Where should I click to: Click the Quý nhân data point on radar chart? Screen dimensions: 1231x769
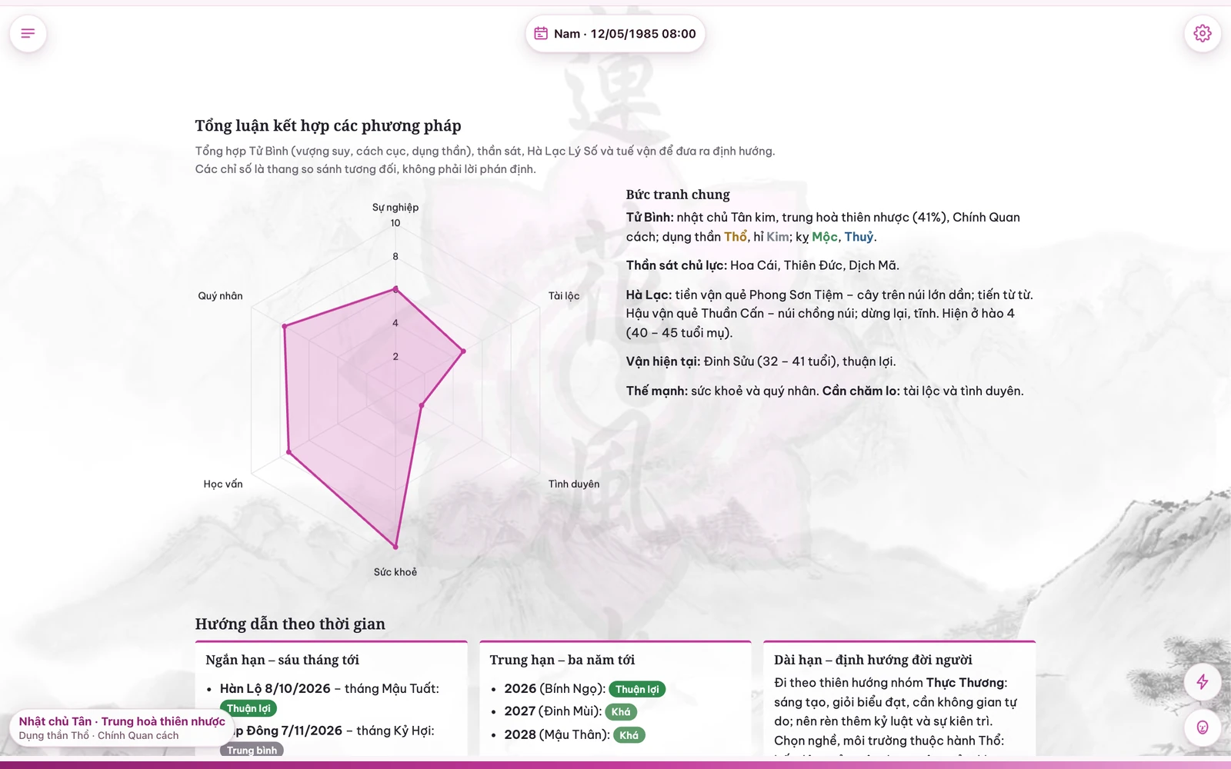click(x=285, y=326)
